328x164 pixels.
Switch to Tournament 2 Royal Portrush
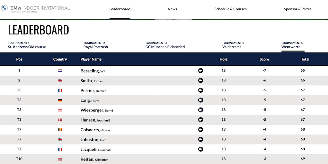pyautogui.click(x=95, y=45)
